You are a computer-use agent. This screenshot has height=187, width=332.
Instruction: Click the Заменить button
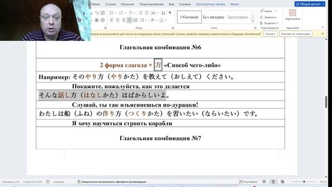(268, 17)
